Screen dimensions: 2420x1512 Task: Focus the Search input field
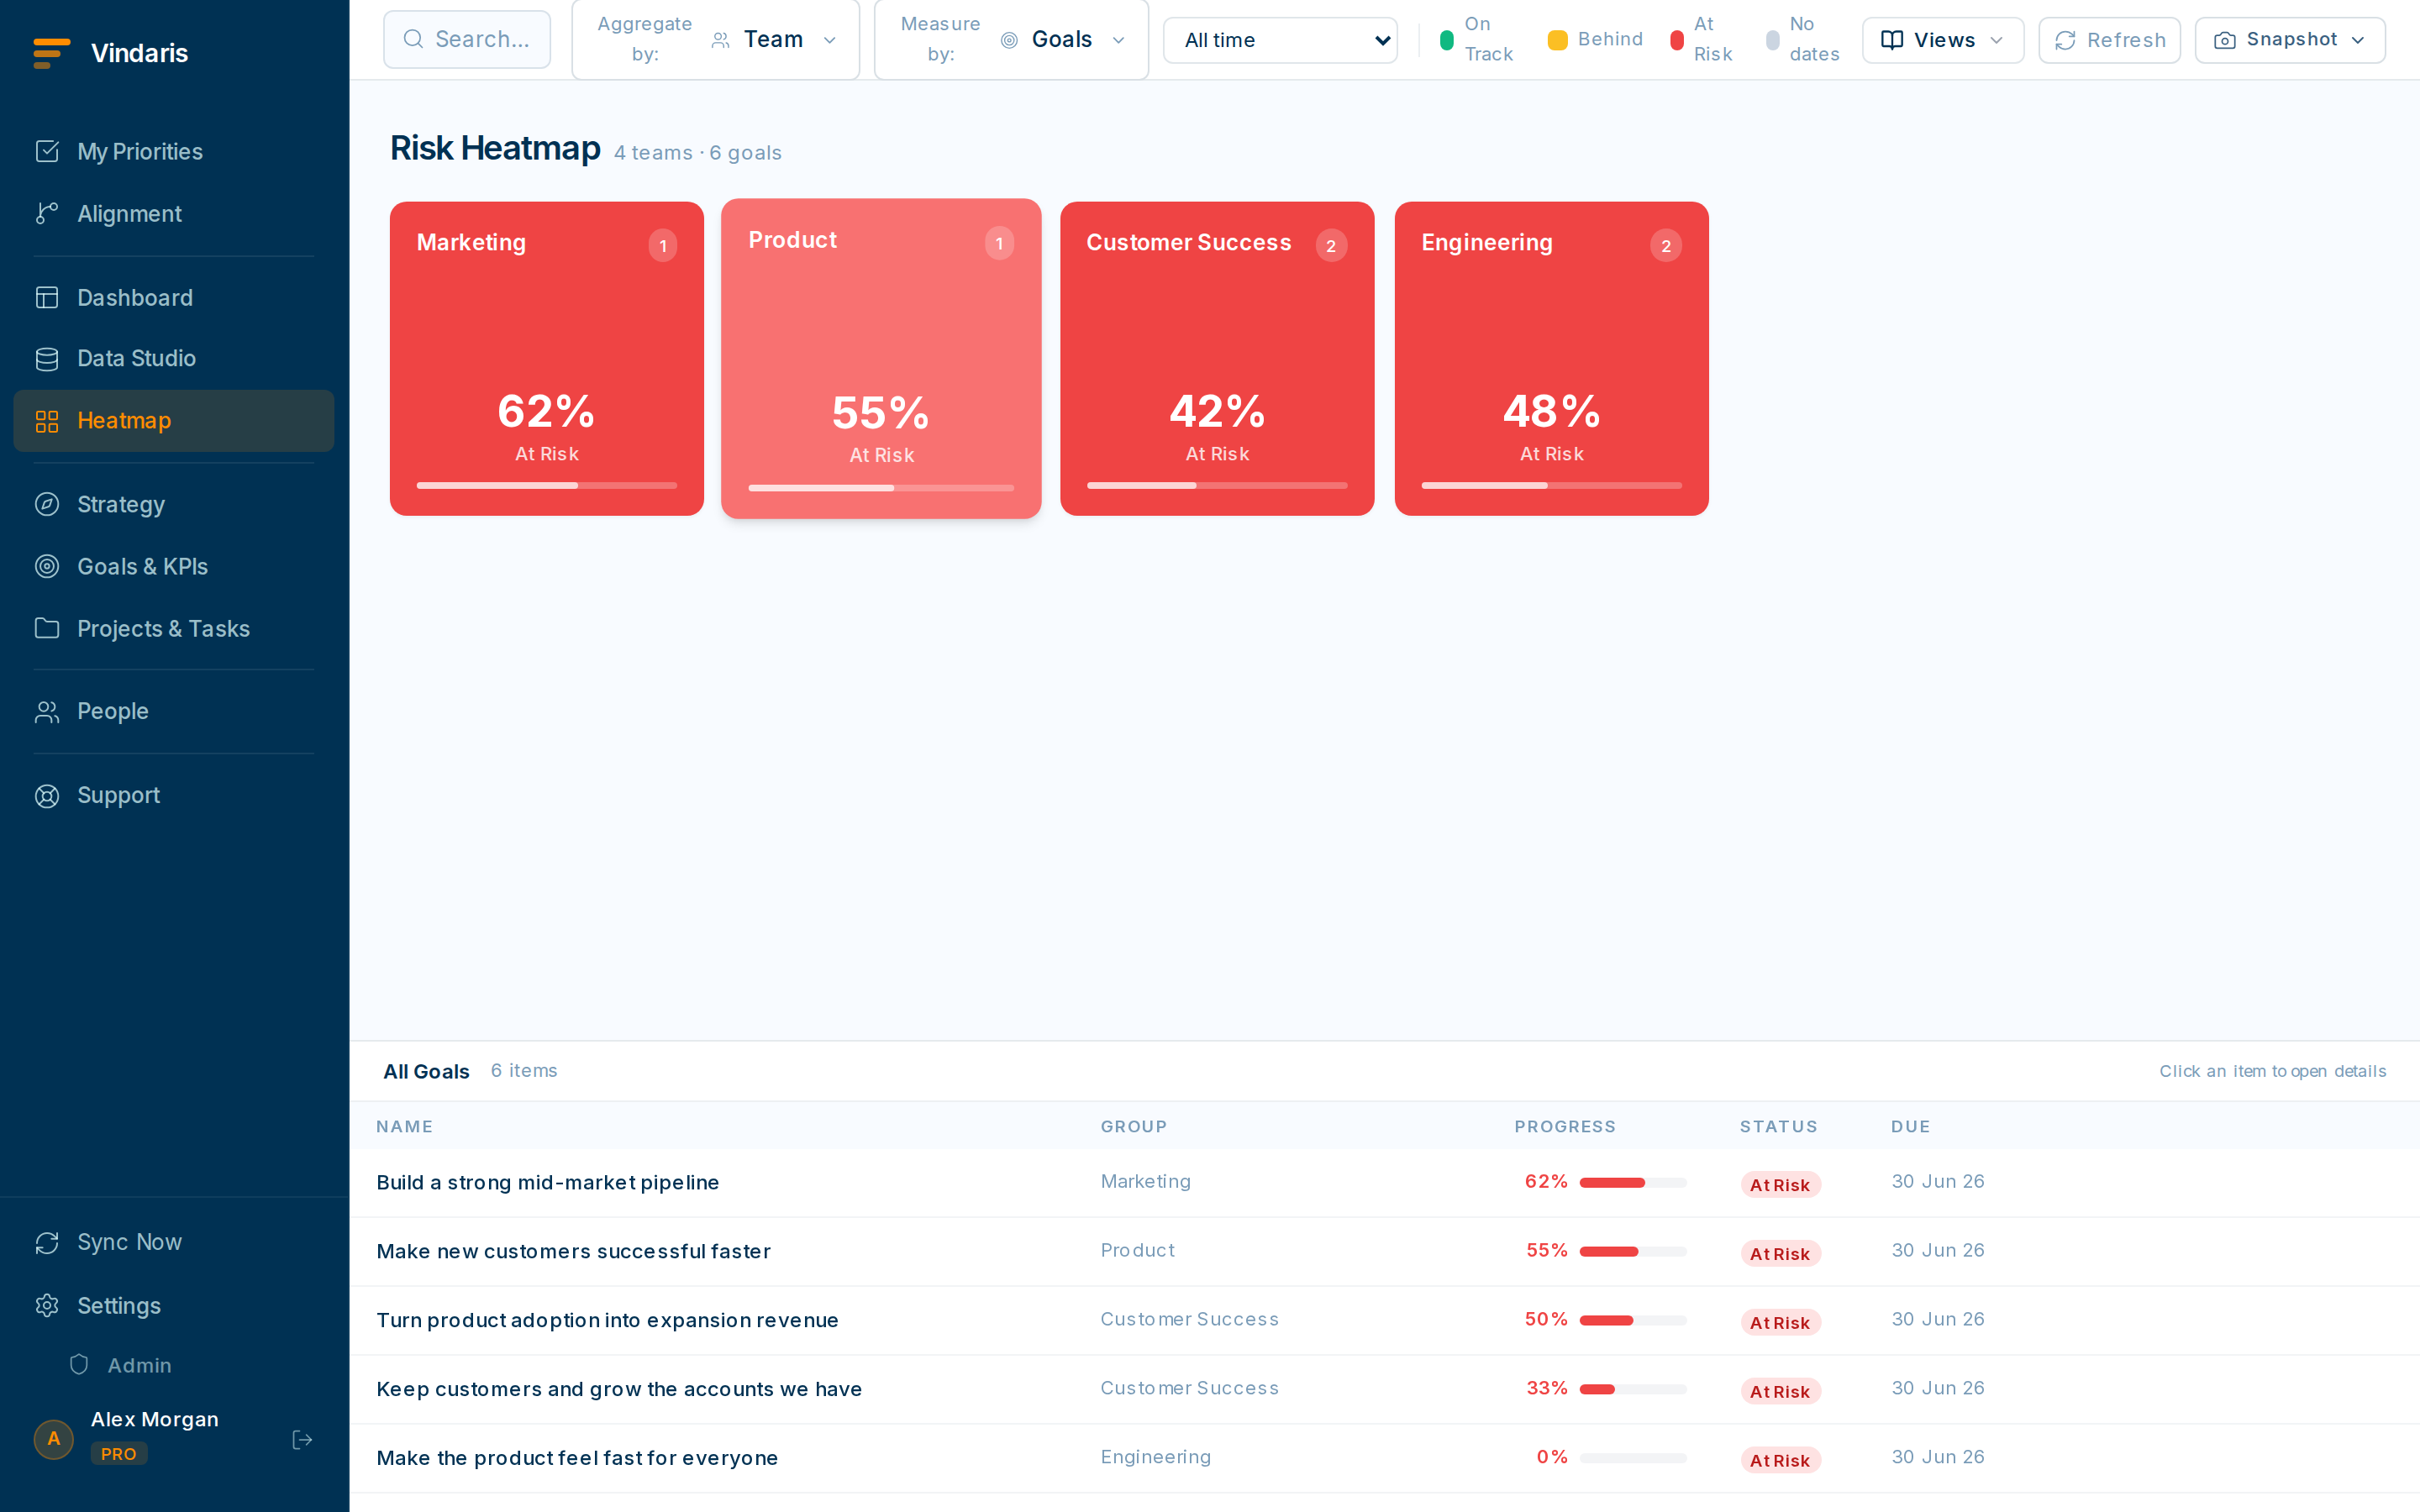point(467,39)
